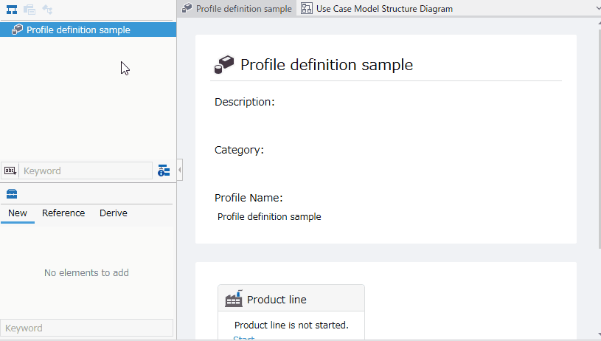Viewport: 601px width, 341px height.
Task: Click the bottom Keyword filter field
Action: click(86, 328)
